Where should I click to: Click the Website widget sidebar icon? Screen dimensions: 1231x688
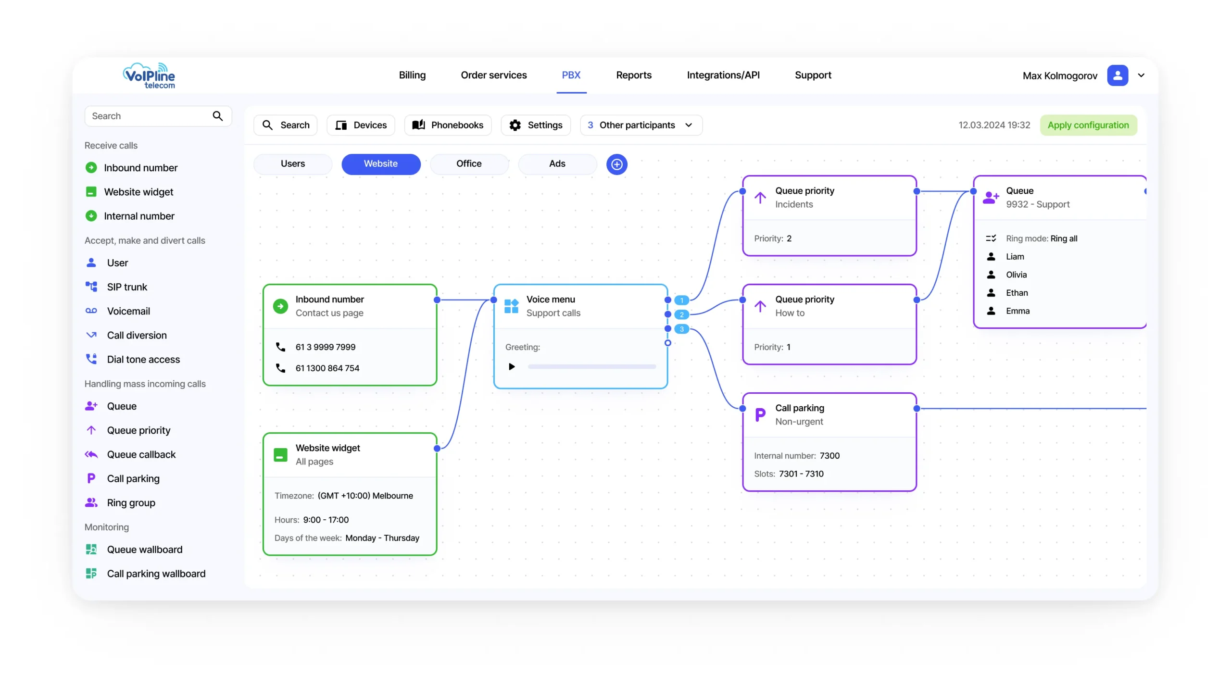[91, 192]
